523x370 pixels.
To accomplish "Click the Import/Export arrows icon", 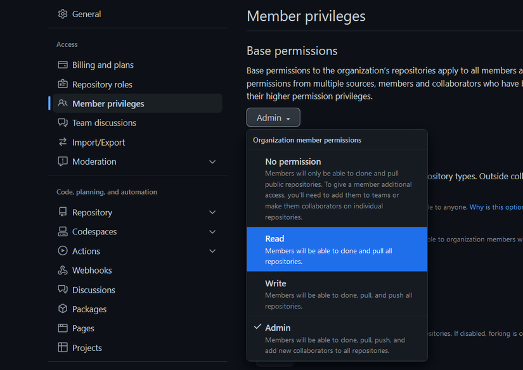I will (x=62, y=142).
